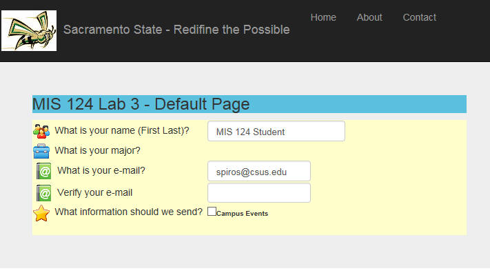Click the gold star information icon

pos(41,213)
